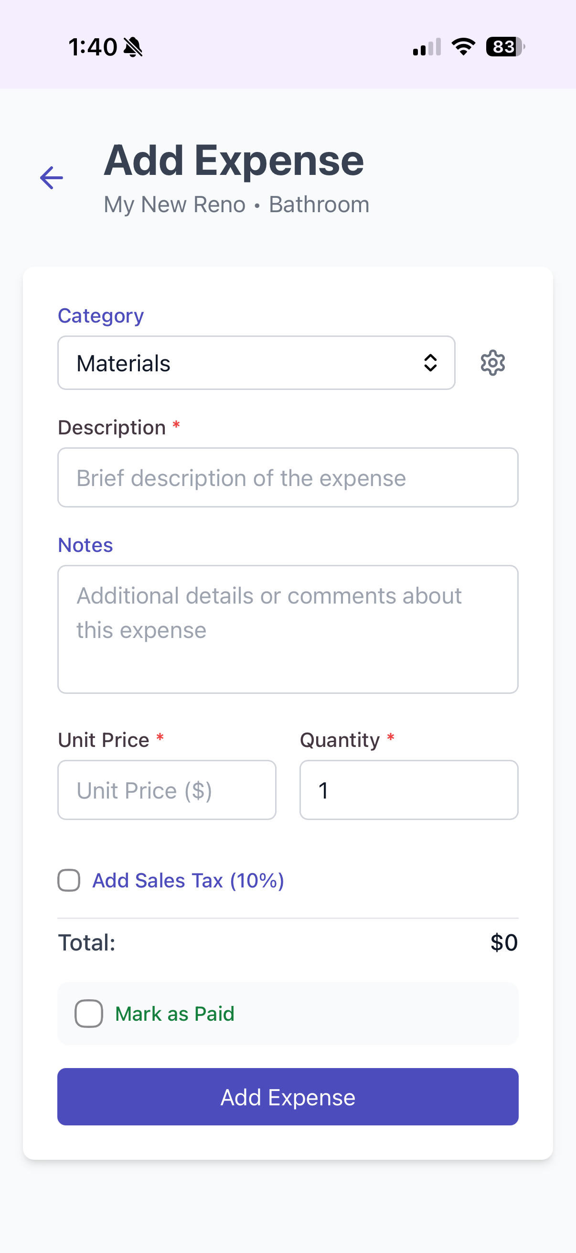Tap the battery indicator showing 83

pyautogui.click(x=503, y=46)
